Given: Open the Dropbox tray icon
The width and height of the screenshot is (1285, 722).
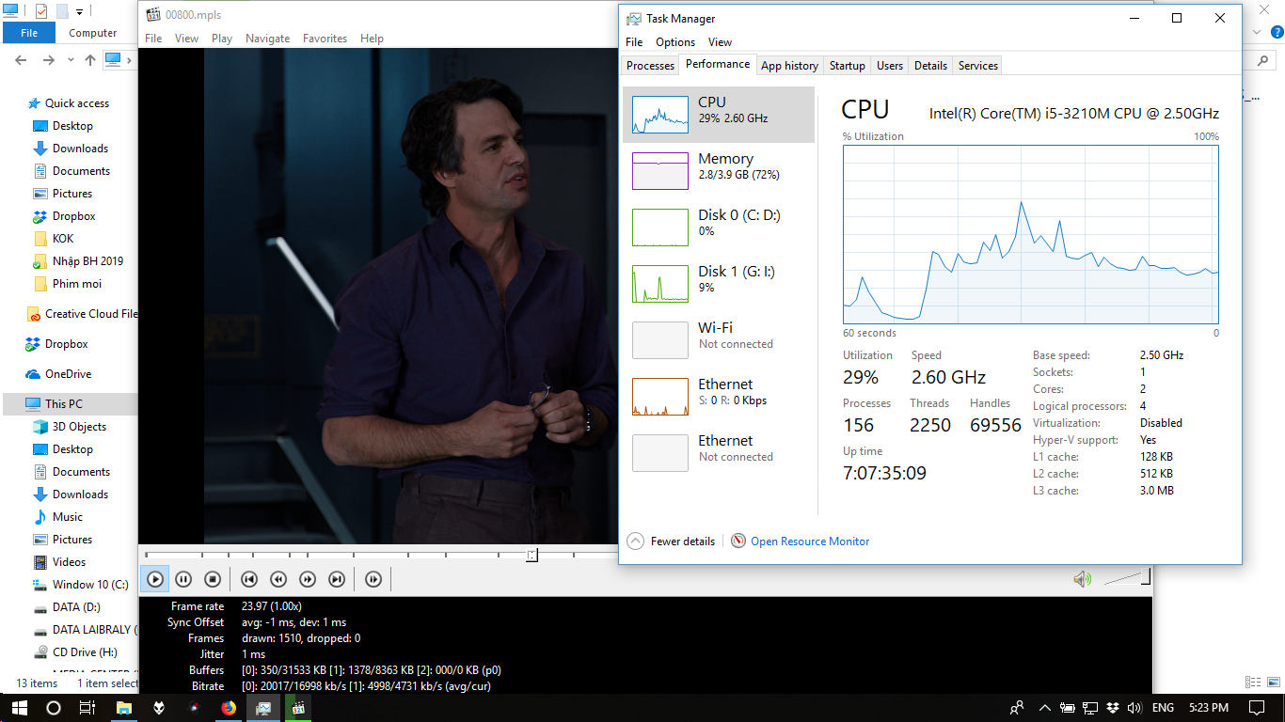Looking at the screenshot, I should [x=1113, y=708].
